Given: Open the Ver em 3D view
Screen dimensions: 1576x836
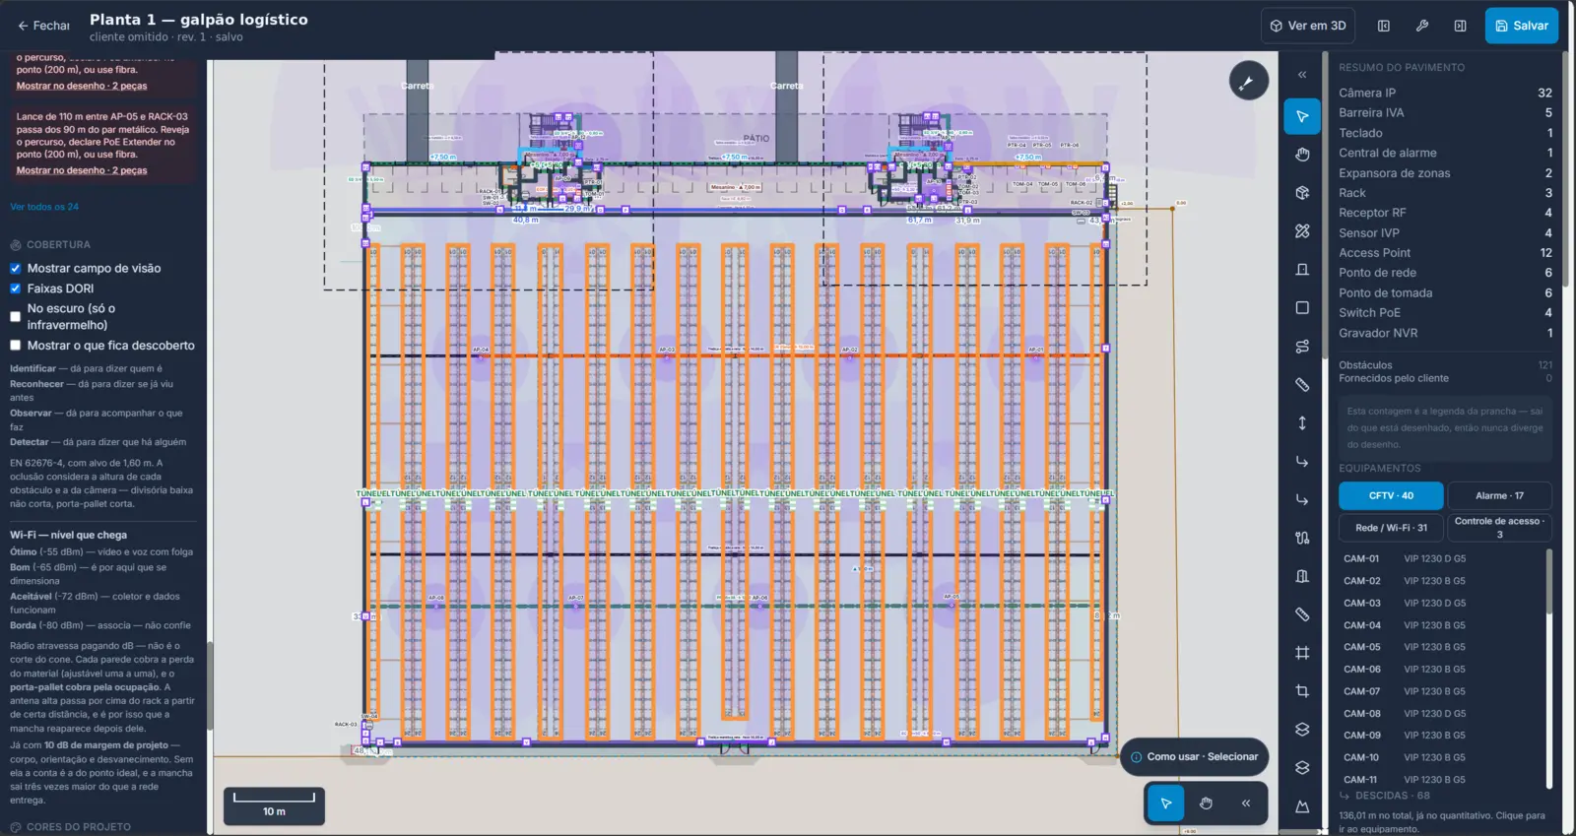Looking at the screenshot, I should click(x=1308, y=26).
